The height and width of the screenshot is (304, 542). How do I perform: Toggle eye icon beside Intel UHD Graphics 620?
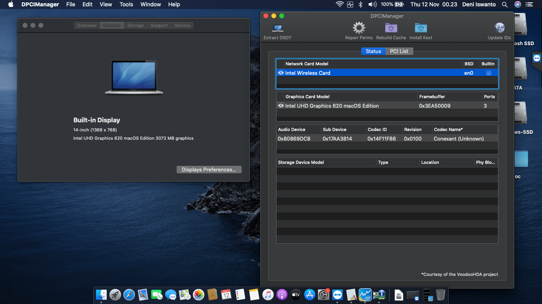(281, 106)
